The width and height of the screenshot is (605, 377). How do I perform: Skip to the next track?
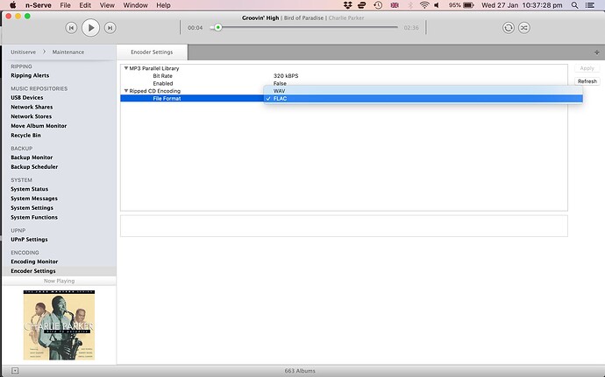(x=110, y=28)
